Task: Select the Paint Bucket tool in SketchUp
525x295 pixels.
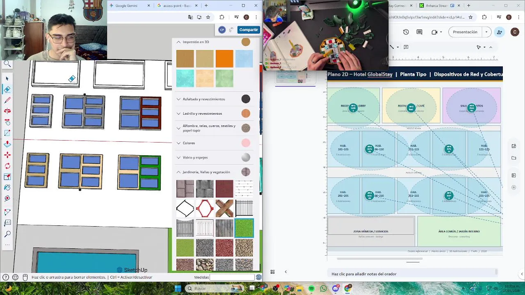Action: pyautogui.click(x=7, y=188)
